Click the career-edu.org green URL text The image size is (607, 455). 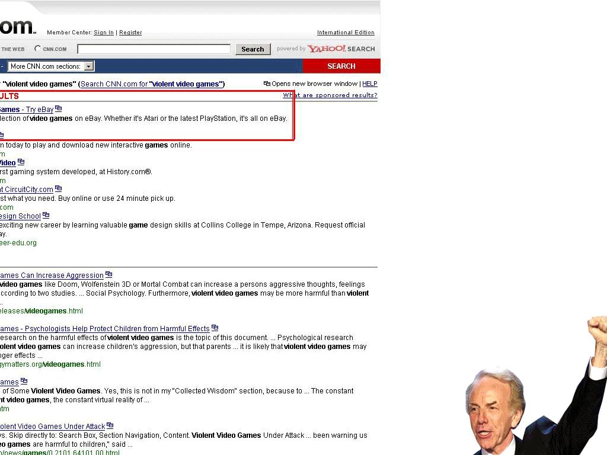[x=18, y=243]
